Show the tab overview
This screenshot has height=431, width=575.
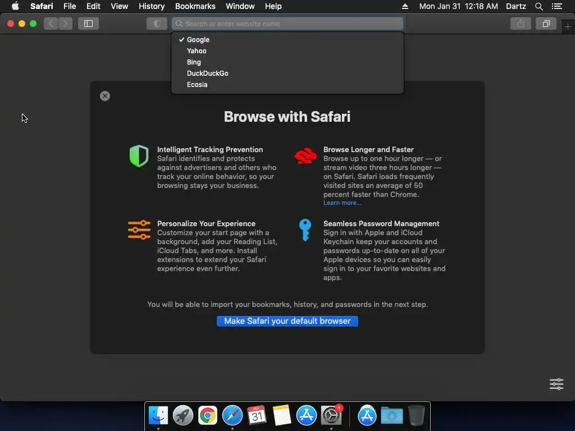(x=546, y=24)
